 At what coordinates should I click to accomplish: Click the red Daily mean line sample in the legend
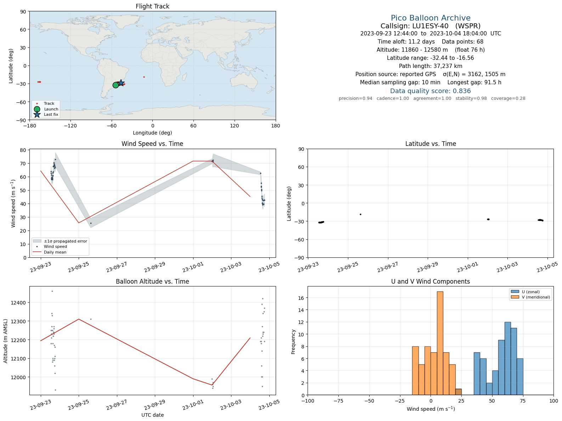(x=37, y=252)
